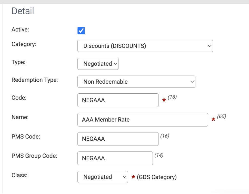Click the PMS Group Code input box
Screen dimensions: 249x194
coord(115,158)
